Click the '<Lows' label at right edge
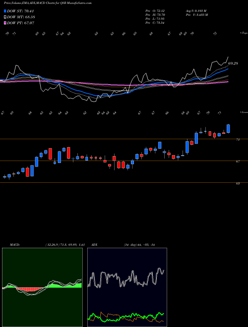 point(244,112)
